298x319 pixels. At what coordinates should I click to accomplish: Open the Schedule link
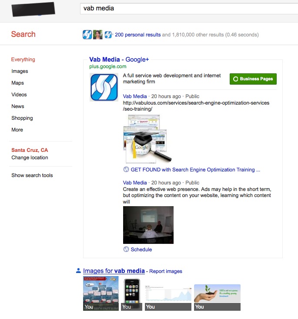pos(141,250)
